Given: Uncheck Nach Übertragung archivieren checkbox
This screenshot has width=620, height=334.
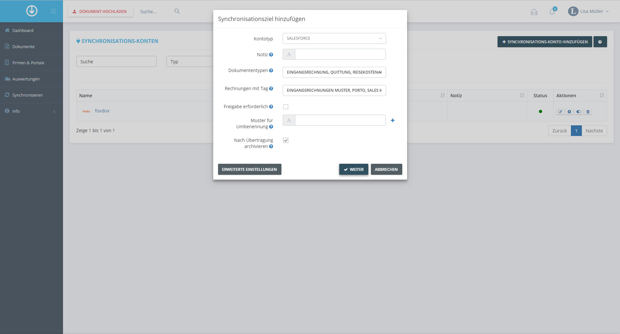Looking at the screenshot, I should (x=286, y=140).
